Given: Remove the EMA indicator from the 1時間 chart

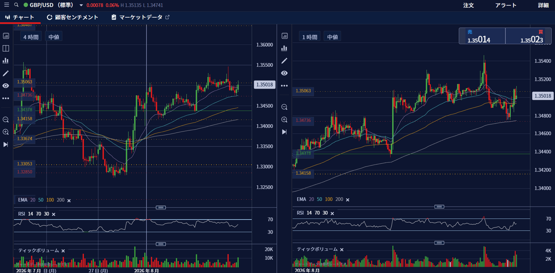Looking at the screenshot, I should pos(348,200).
